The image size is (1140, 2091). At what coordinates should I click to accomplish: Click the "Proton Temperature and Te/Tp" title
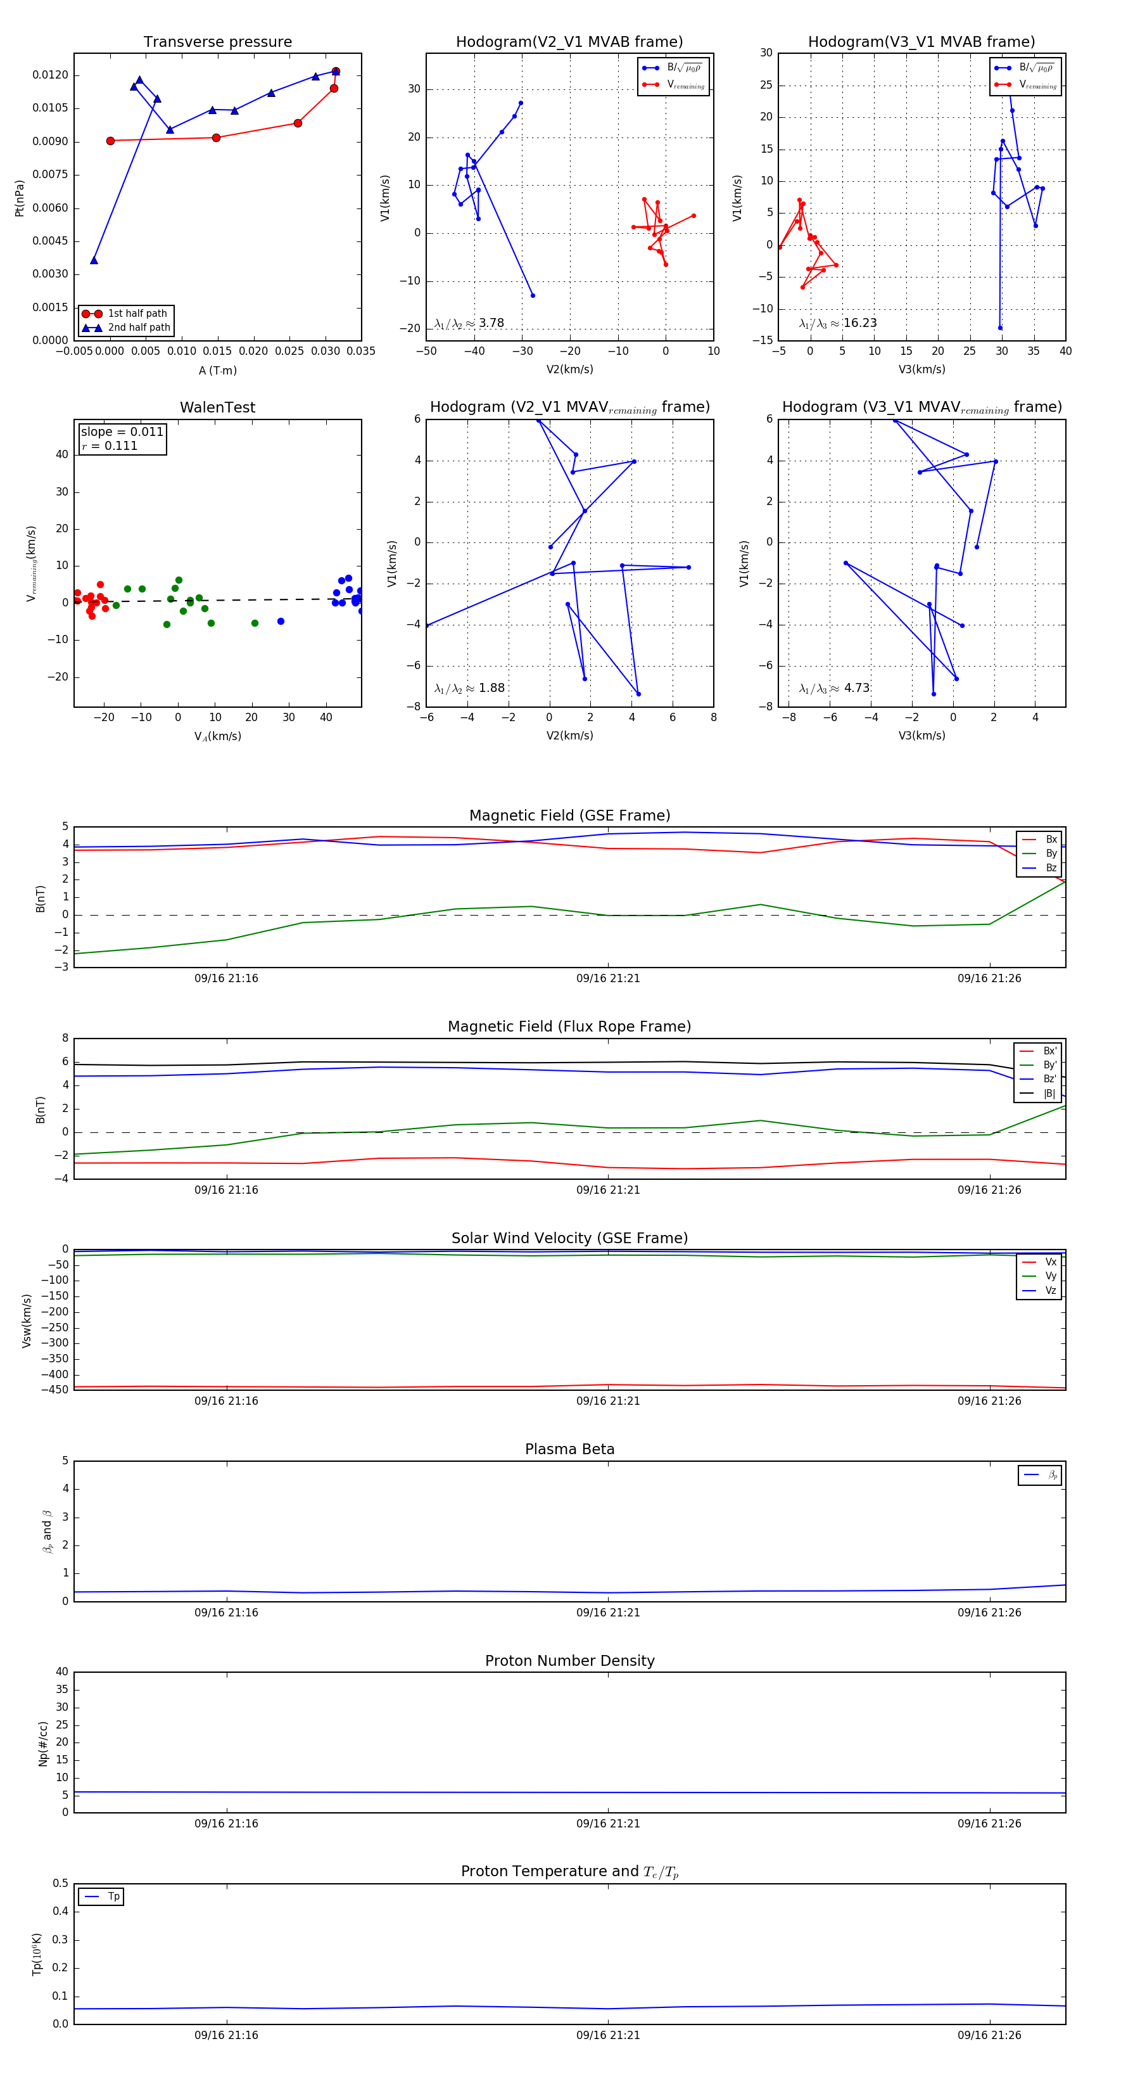[569, 1872]
